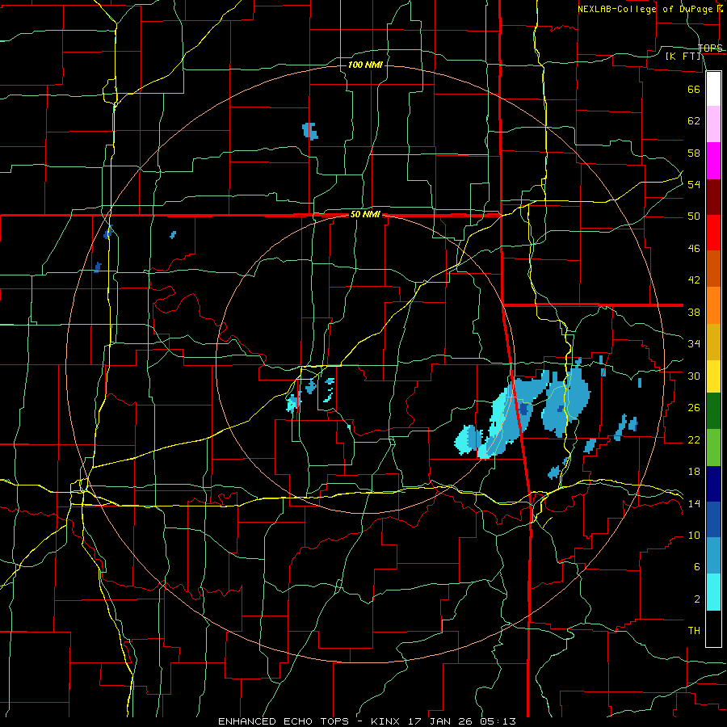The height and width of the screenshot is (727, 727).
Task: Click the 38 legend value
Action: tap(694, 312)
